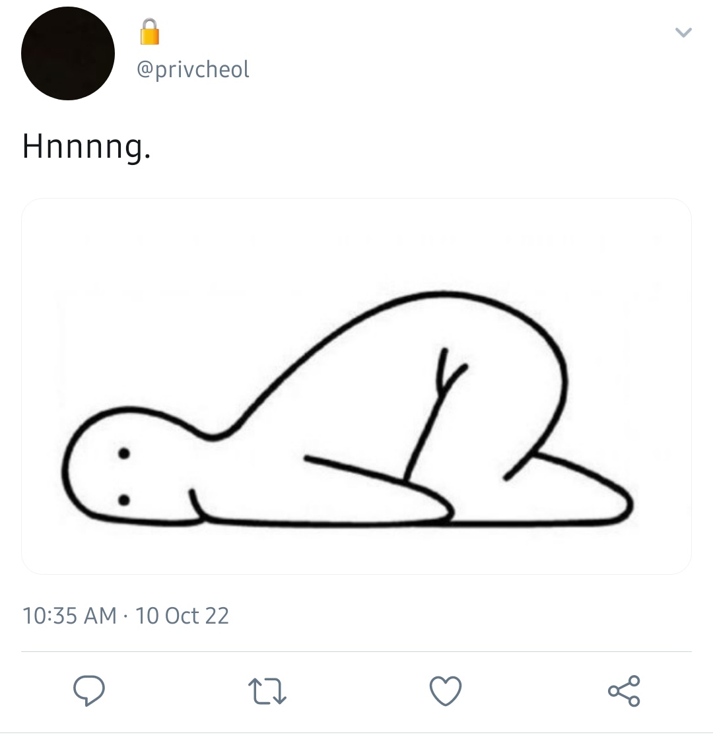Viewport: 713px width, 749px height.
Task: Retweet this post with the arrows icon
Action: [267, 691]
